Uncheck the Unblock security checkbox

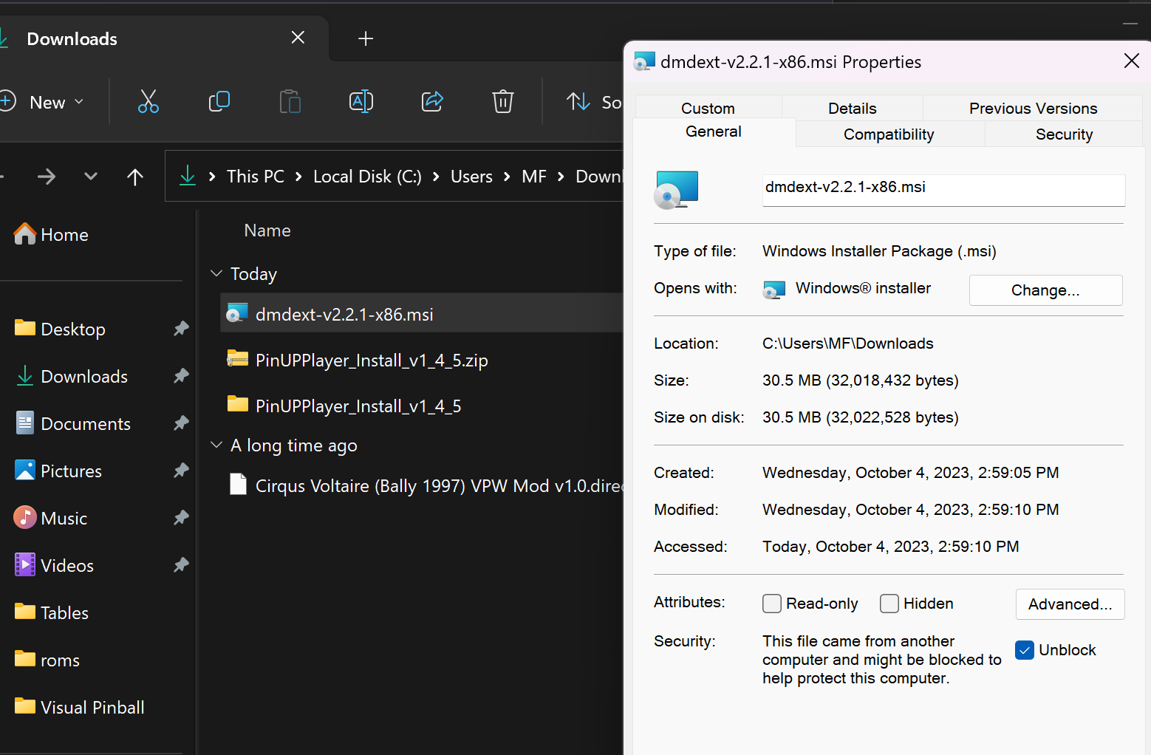pos(1024,650)
